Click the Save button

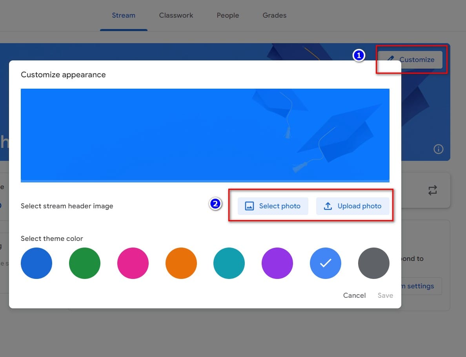click(385, 295)
